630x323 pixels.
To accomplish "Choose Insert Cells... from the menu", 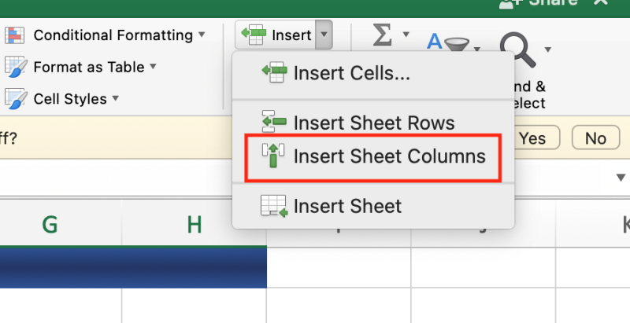I will point(373,73).
